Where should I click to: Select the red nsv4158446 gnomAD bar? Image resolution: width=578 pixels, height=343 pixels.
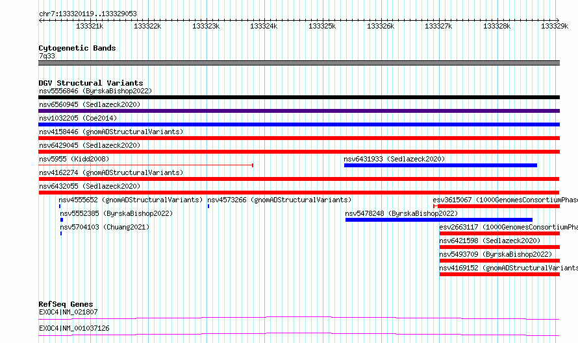click(x=299, y=138)
